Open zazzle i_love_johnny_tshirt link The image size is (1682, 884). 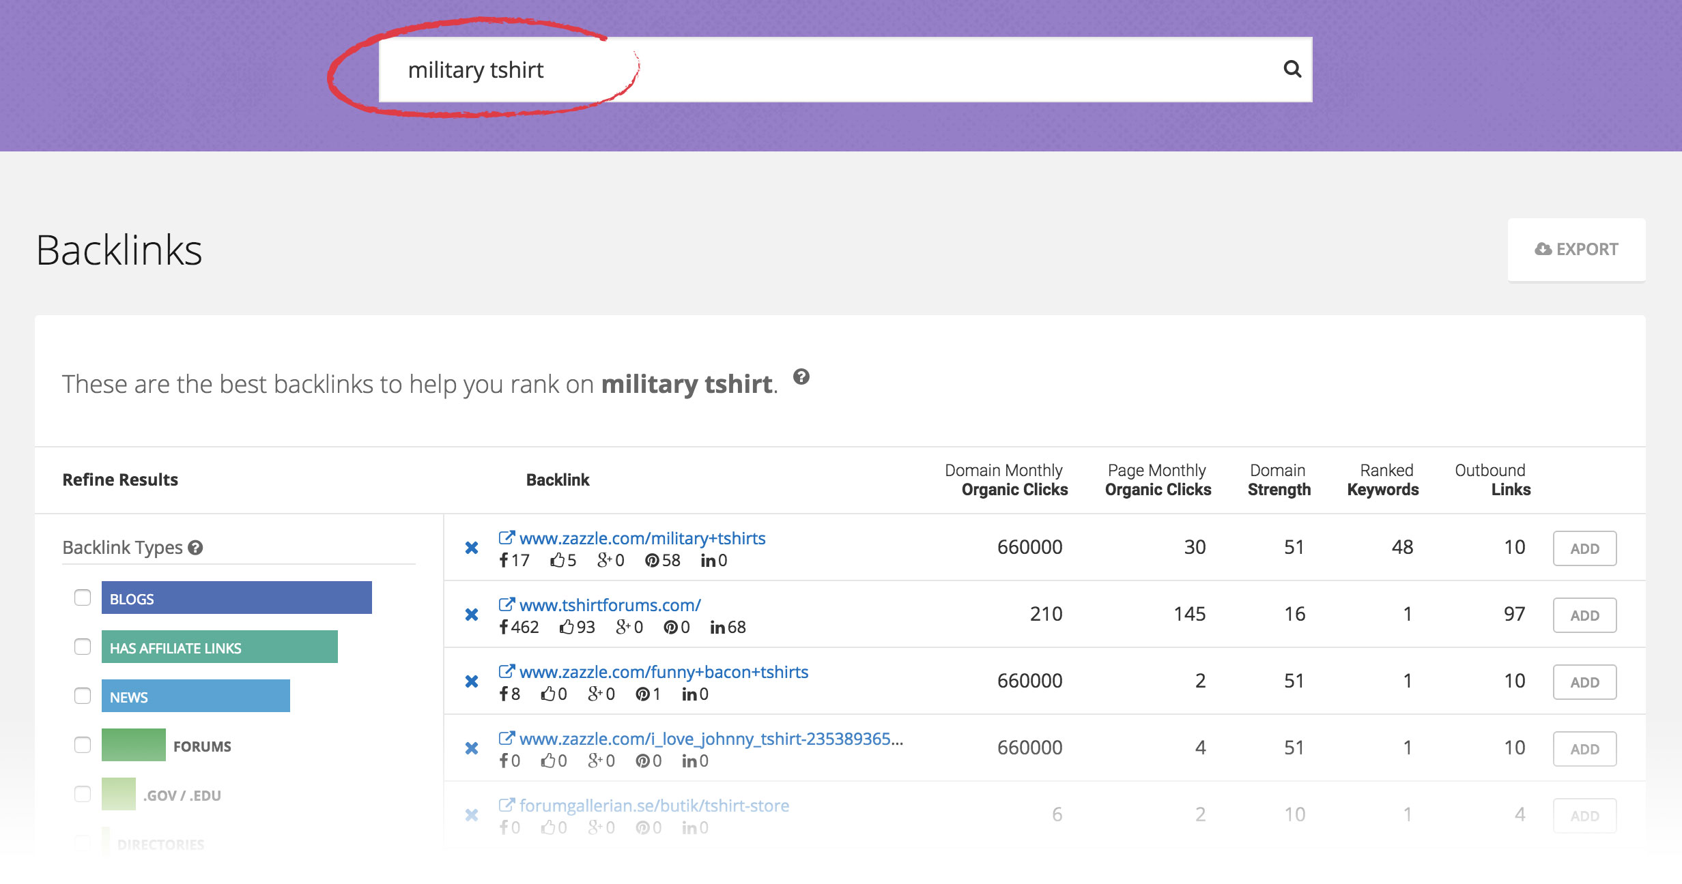click(711, 739)
